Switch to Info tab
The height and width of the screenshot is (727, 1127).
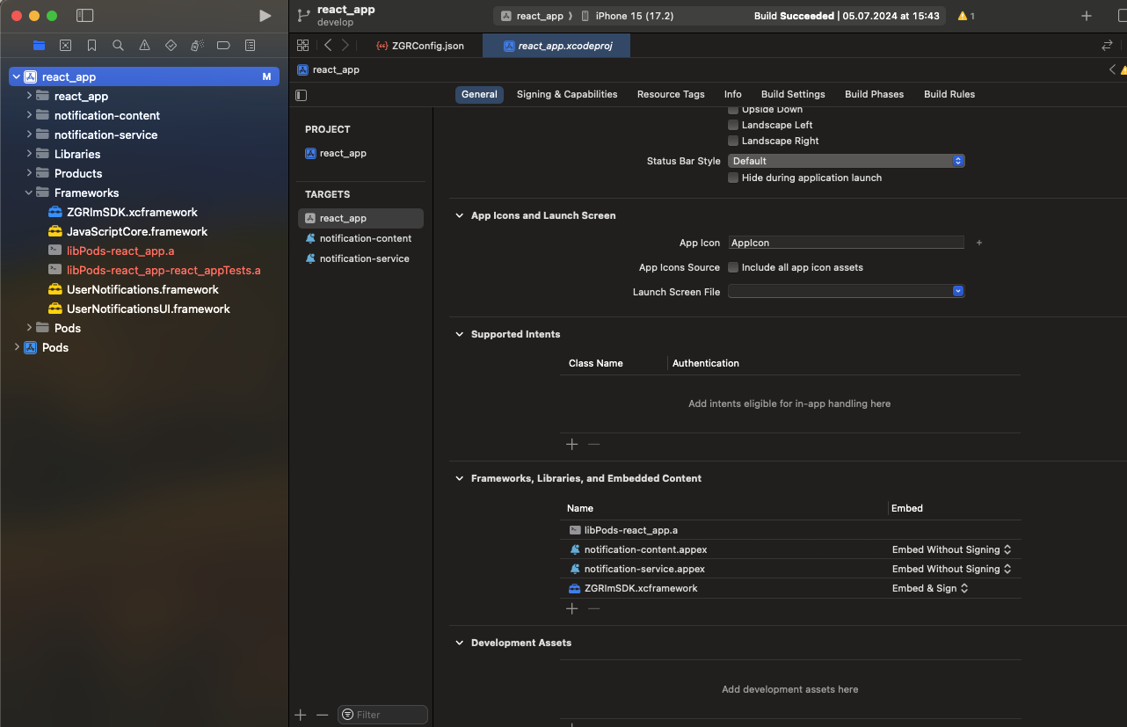733,94
